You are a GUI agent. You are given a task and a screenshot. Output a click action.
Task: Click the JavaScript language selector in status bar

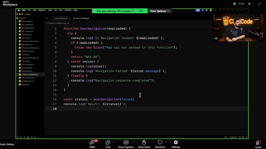233,137
